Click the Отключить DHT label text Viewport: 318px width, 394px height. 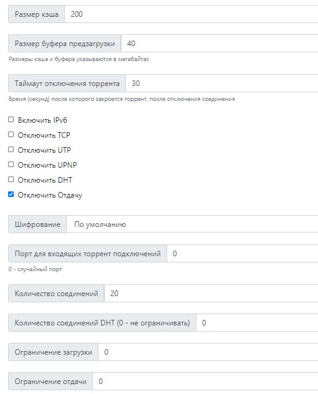tap(45, 180)
